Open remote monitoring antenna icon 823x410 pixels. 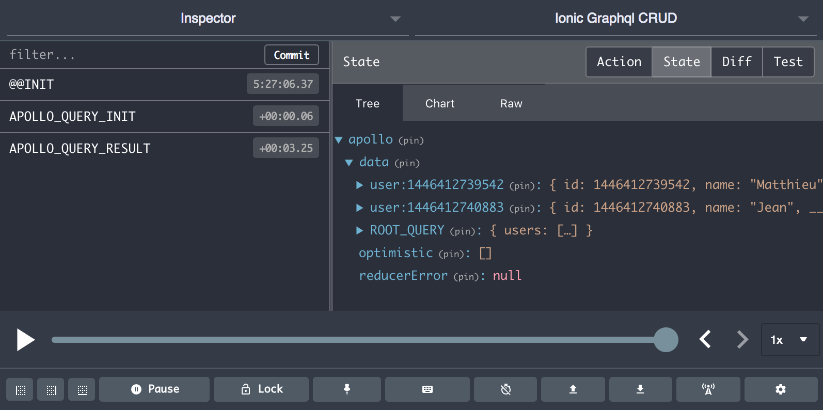pyautogui.click(x=708, y=389)
